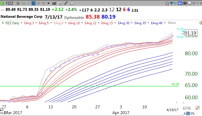Open the EAvg 12 dropdown arrow

(x=98, y=23)
